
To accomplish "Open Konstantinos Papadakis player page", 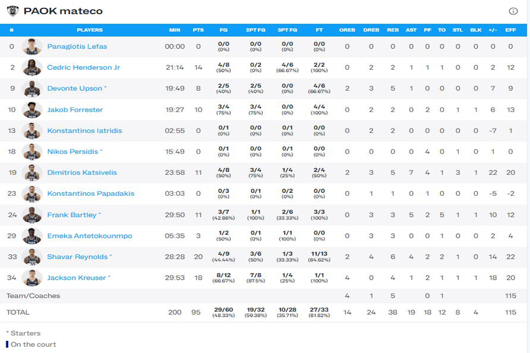I will coord(91,194).
